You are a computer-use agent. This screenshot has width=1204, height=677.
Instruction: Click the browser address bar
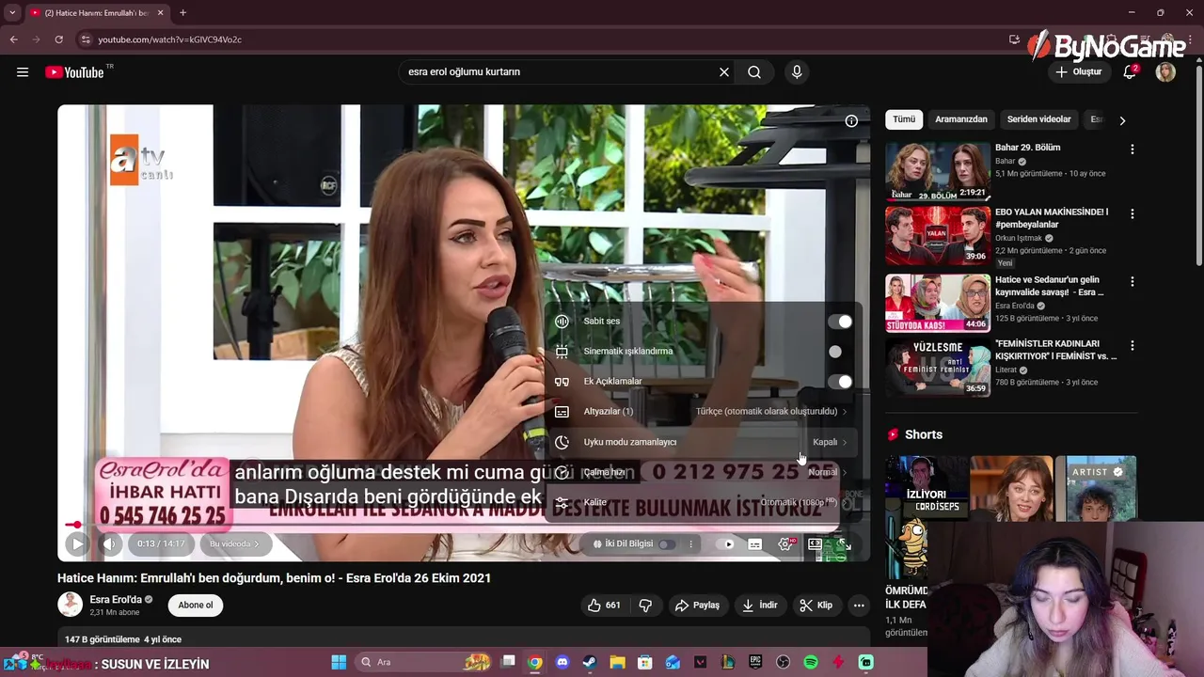(536, 39)
